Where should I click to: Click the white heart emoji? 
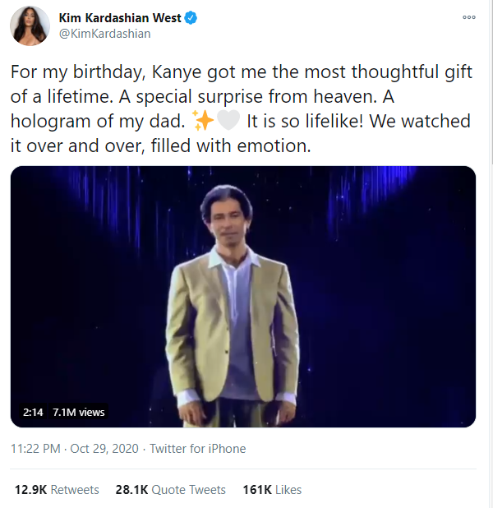point(228,122)
